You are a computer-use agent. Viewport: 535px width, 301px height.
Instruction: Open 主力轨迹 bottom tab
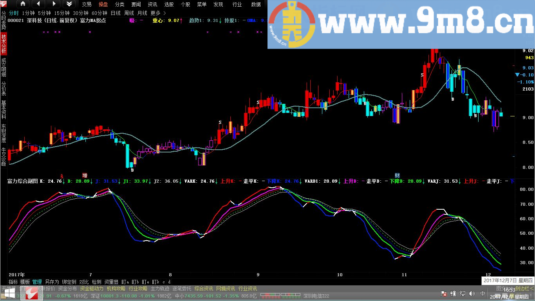pos(160,288)
